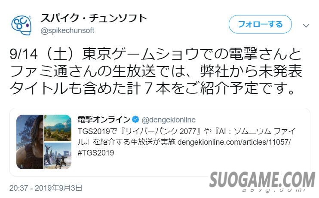Open the @dengekionline handle in quoted tweet
Image resolution: width=319 pixels, height=198 pixels.
click(x=169, y=120)
